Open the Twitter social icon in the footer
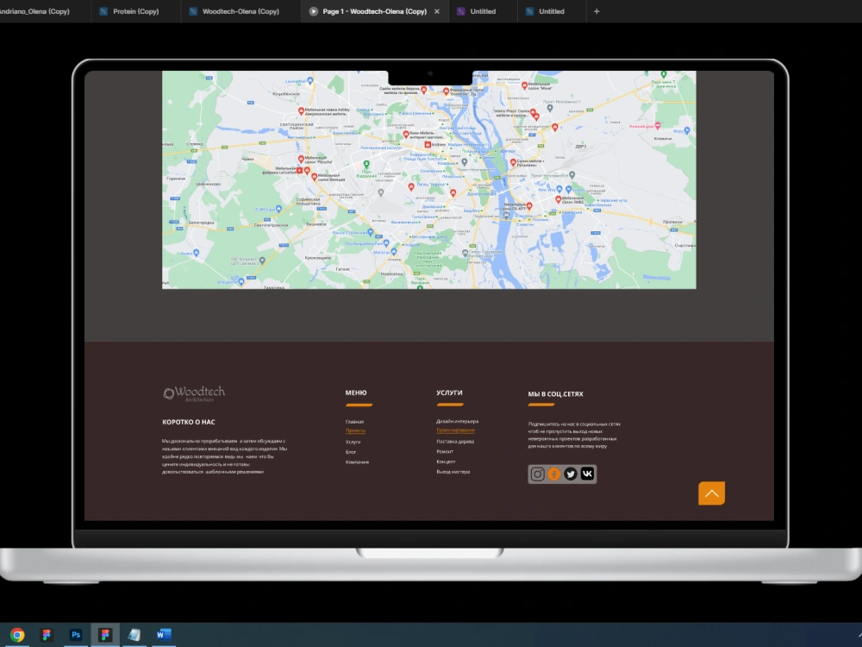This screenshot has height=647, width=862. 571,474
